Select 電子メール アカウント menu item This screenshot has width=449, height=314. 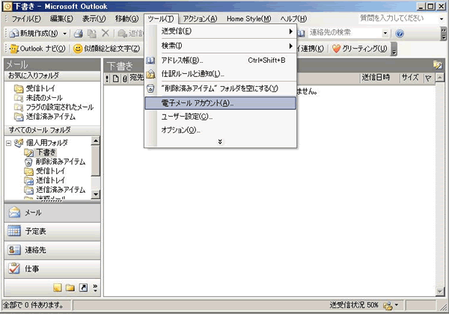pos(220,103)
